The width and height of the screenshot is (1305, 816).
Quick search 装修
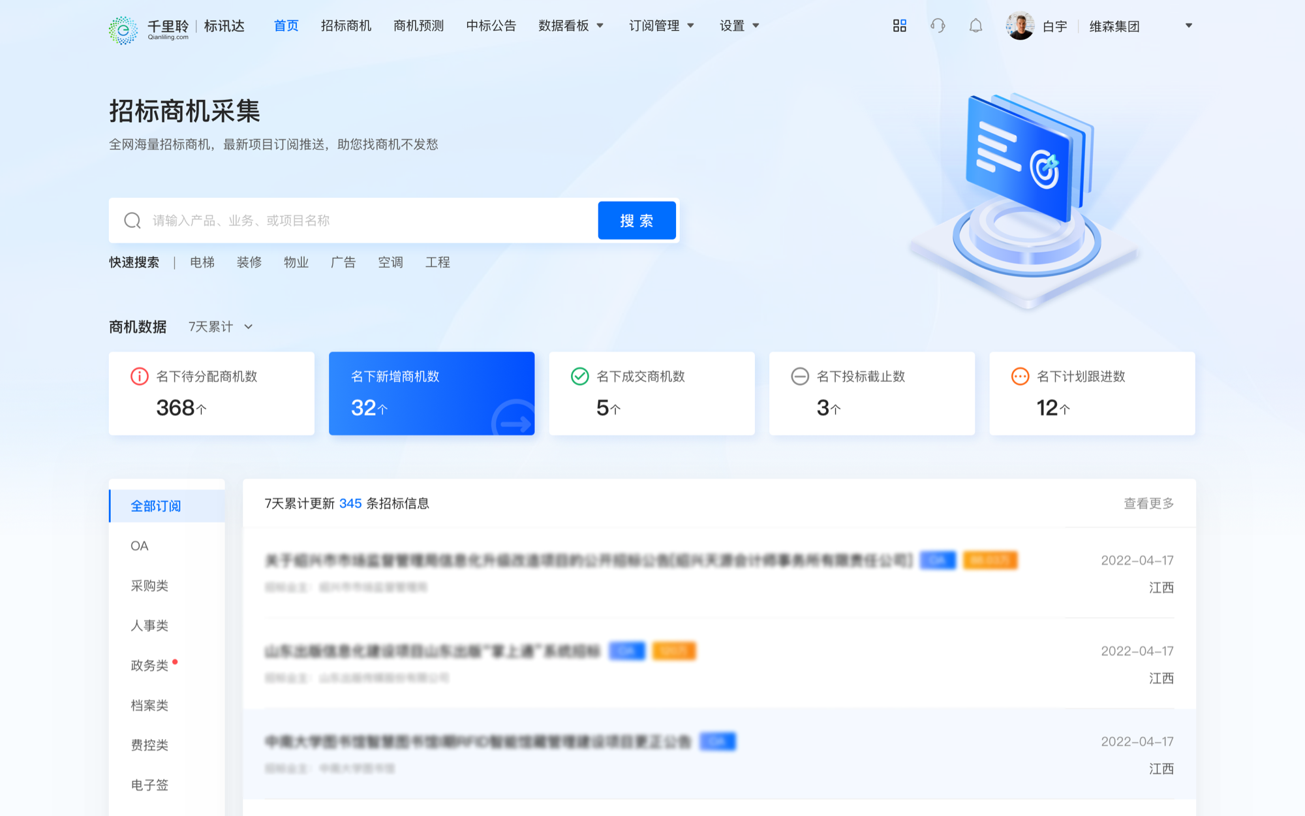249,262
